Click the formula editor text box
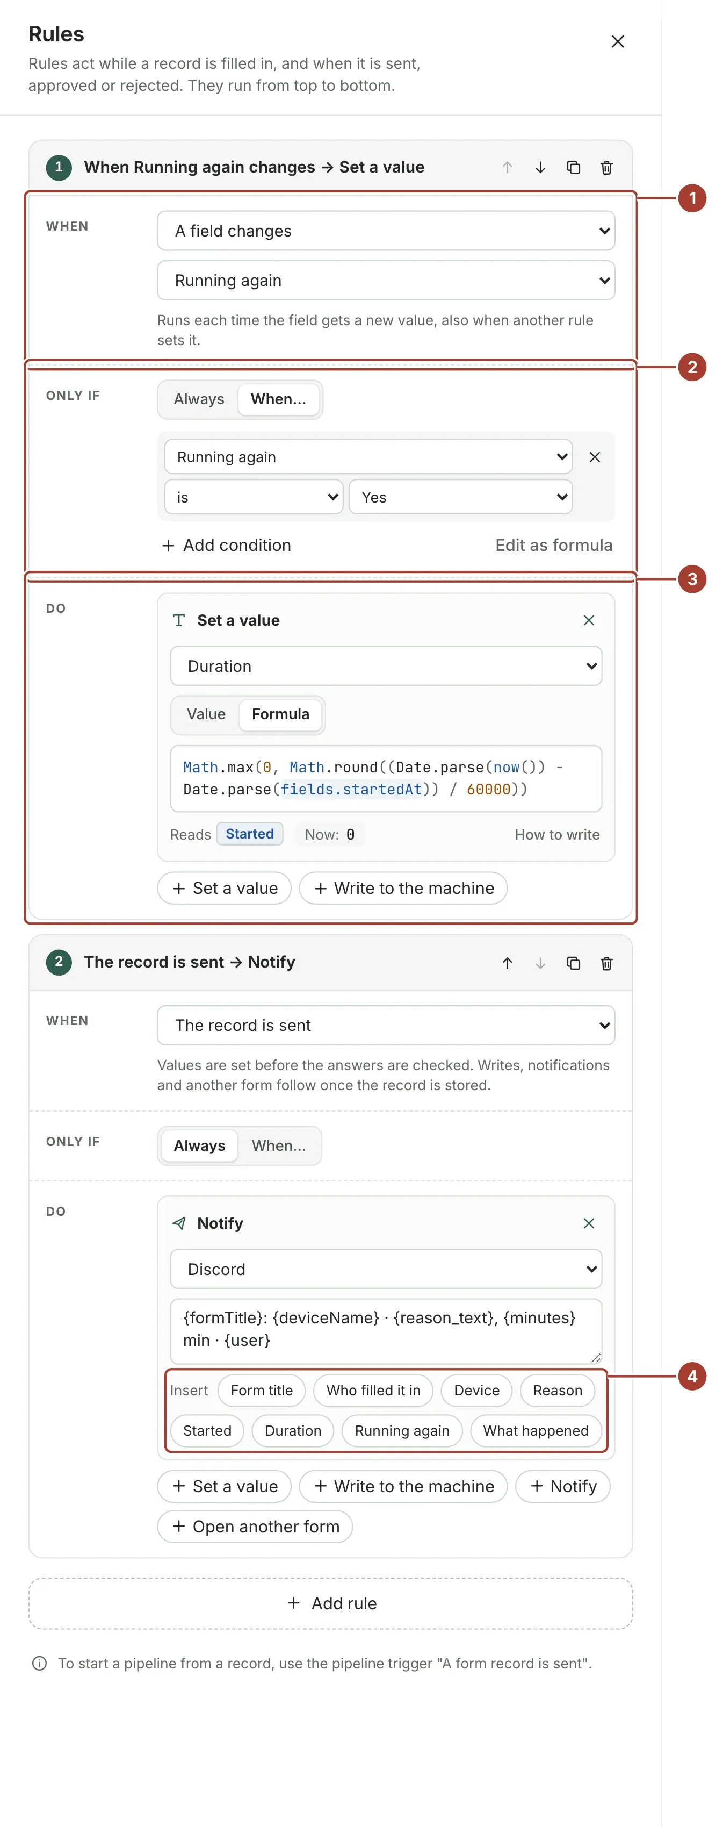This screenshot has height=1827, width=723. click(386, 778)
